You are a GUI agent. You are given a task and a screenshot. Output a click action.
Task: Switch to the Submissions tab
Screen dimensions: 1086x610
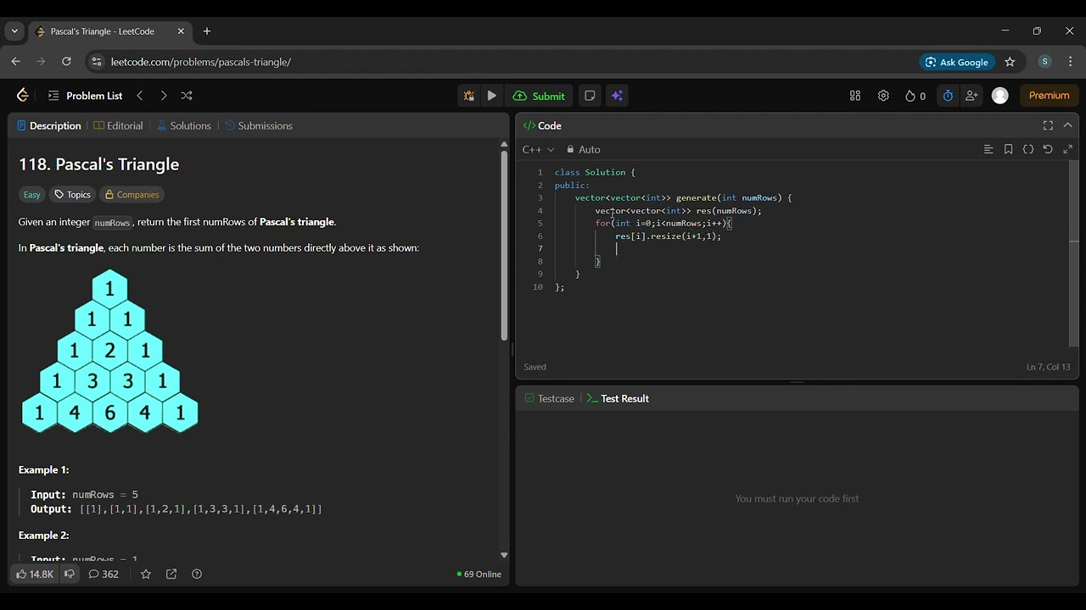259,125
